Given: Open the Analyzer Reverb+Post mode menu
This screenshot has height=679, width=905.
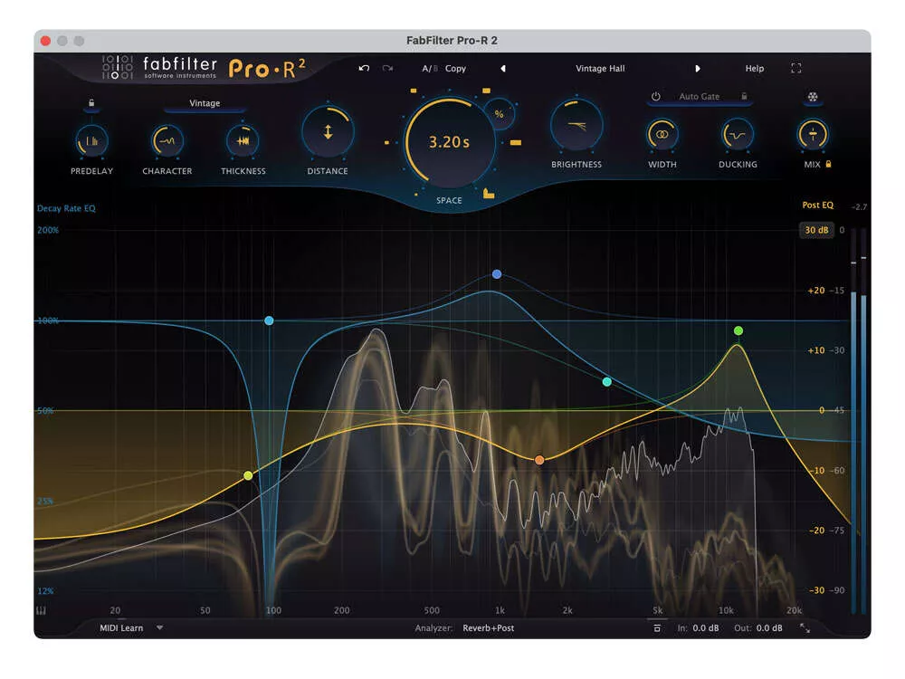Looking at the screenshot, I should point(489,628).
